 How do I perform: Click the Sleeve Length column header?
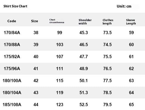click(131, 22)
